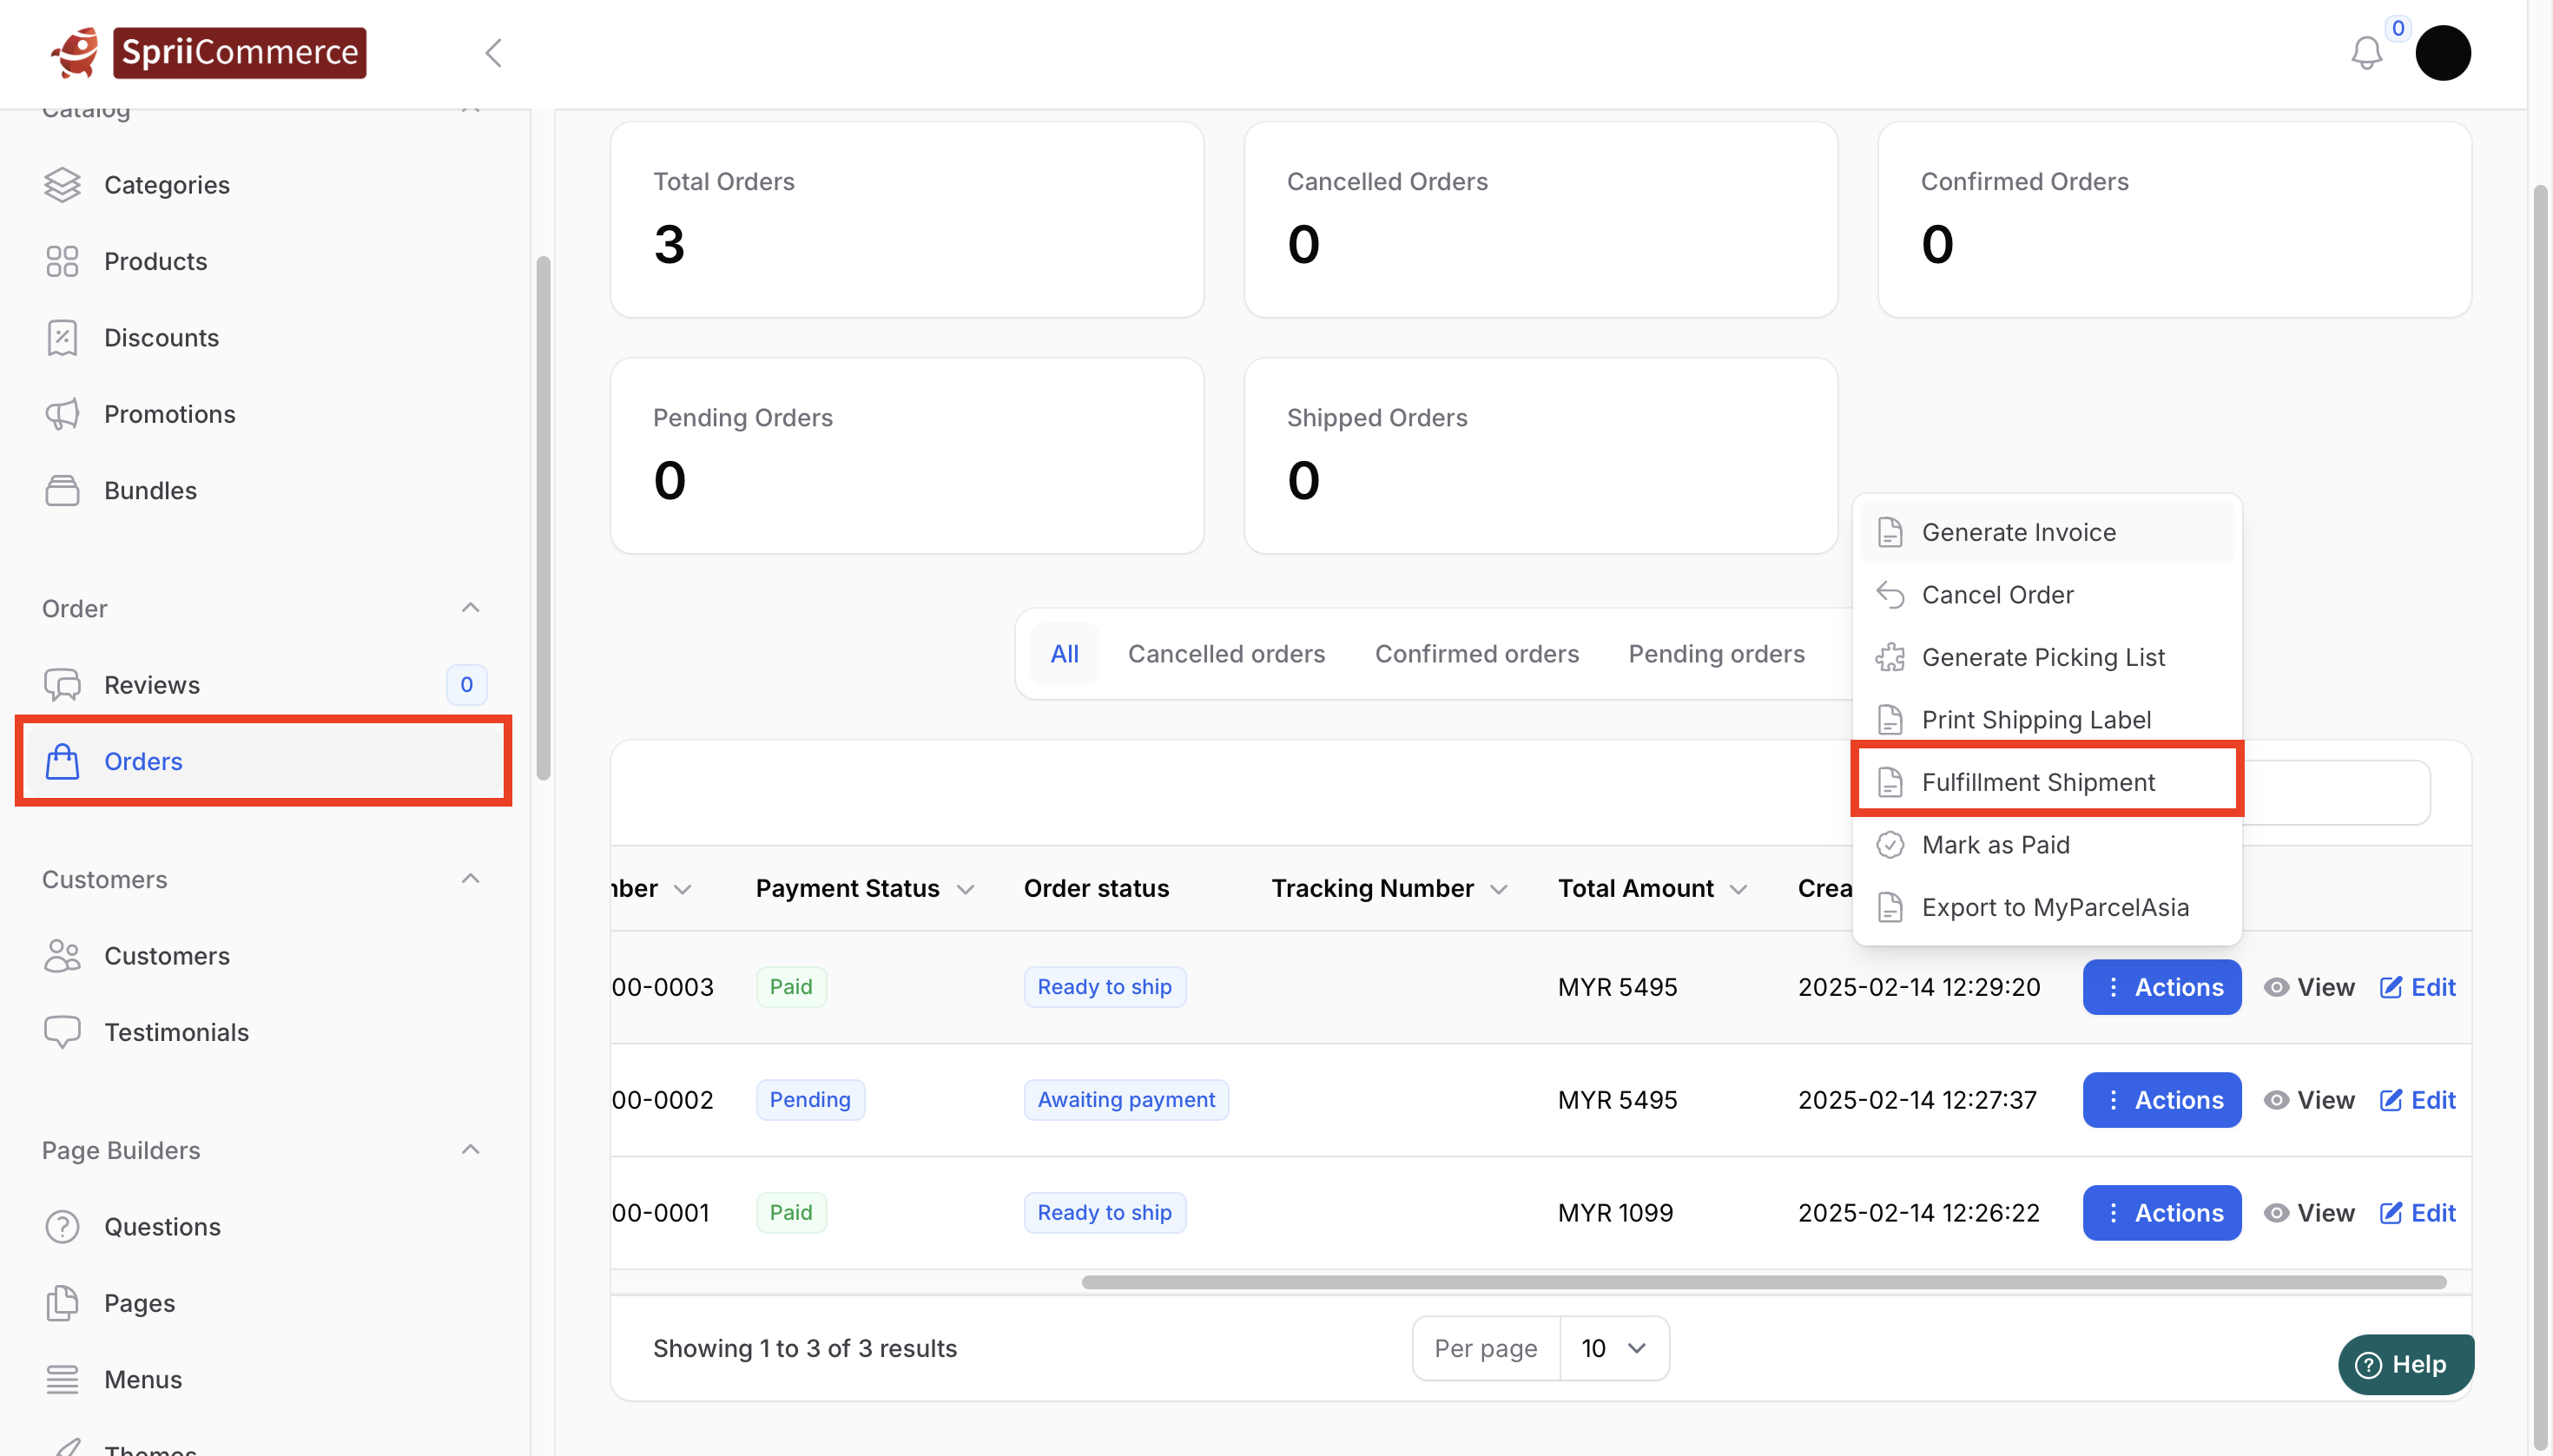Open Bundles via its box icon
The width and height of the screenshot is (2553, 1456).
click(x=62, y=491)
